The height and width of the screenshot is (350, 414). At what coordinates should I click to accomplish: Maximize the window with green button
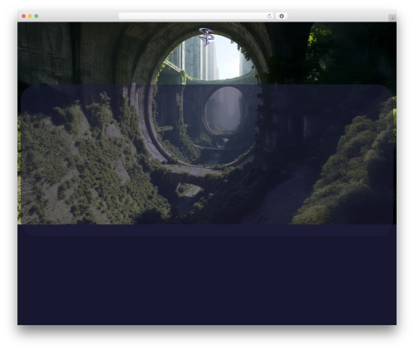tap(36, 16)
